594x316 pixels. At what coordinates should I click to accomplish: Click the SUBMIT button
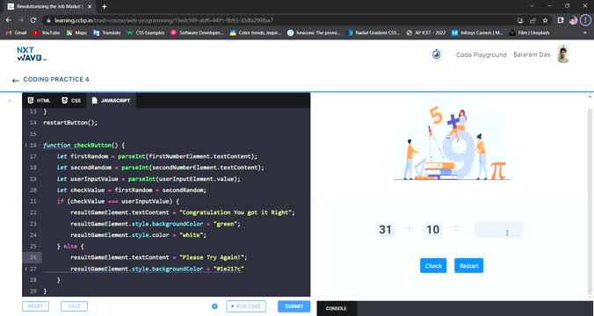pyautogui.click(x=294, y=306)
